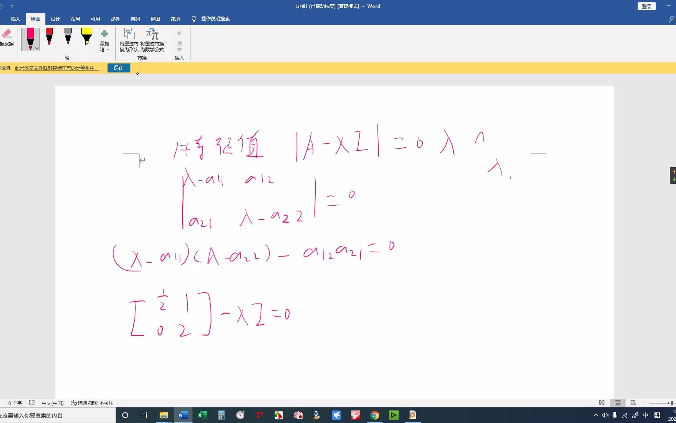Viewport: 676px width, 423px height.
Task: Click the 保存 button in recovery bar
Action: [x=119, y=68]
